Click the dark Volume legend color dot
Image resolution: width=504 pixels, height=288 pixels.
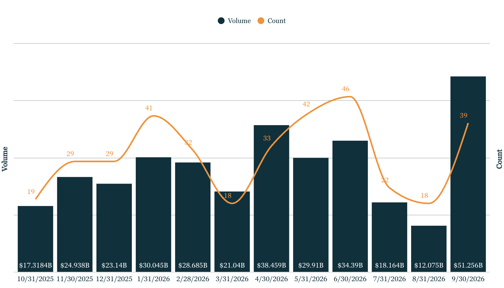click(x=221, y=21)
